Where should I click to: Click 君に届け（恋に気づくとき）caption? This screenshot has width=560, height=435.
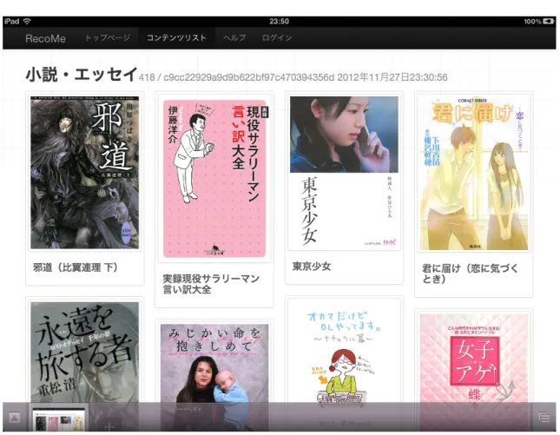470,274
